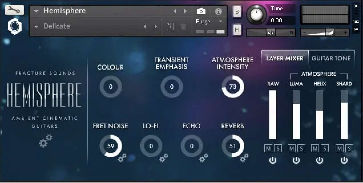Select previous snapshot next to Delicate
Image resolution: width=363 pixels, height=183 pixels.
point(145,26)
